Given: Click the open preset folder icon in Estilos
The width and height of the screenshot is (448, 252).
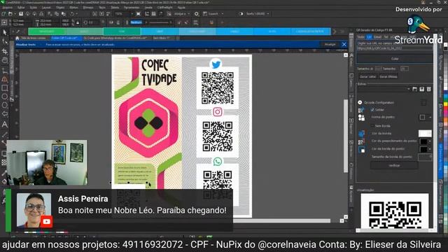Looking at the screenshot, I should pos(415,90).
